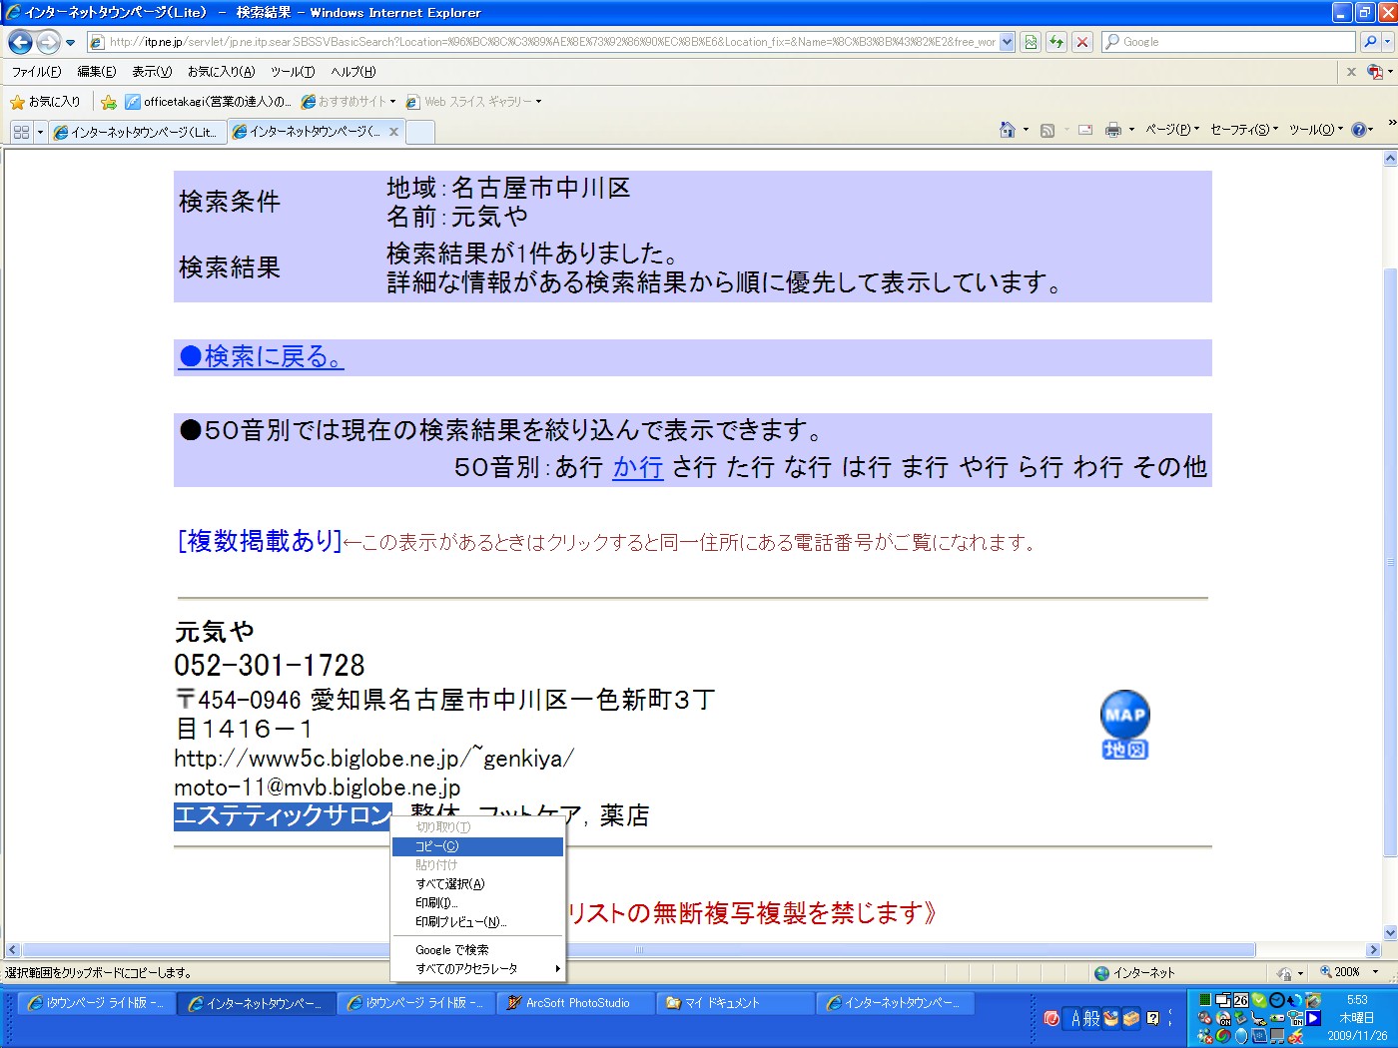
Task: Open the officetakagi favorites bar link
Action: (x=208, y=102)
